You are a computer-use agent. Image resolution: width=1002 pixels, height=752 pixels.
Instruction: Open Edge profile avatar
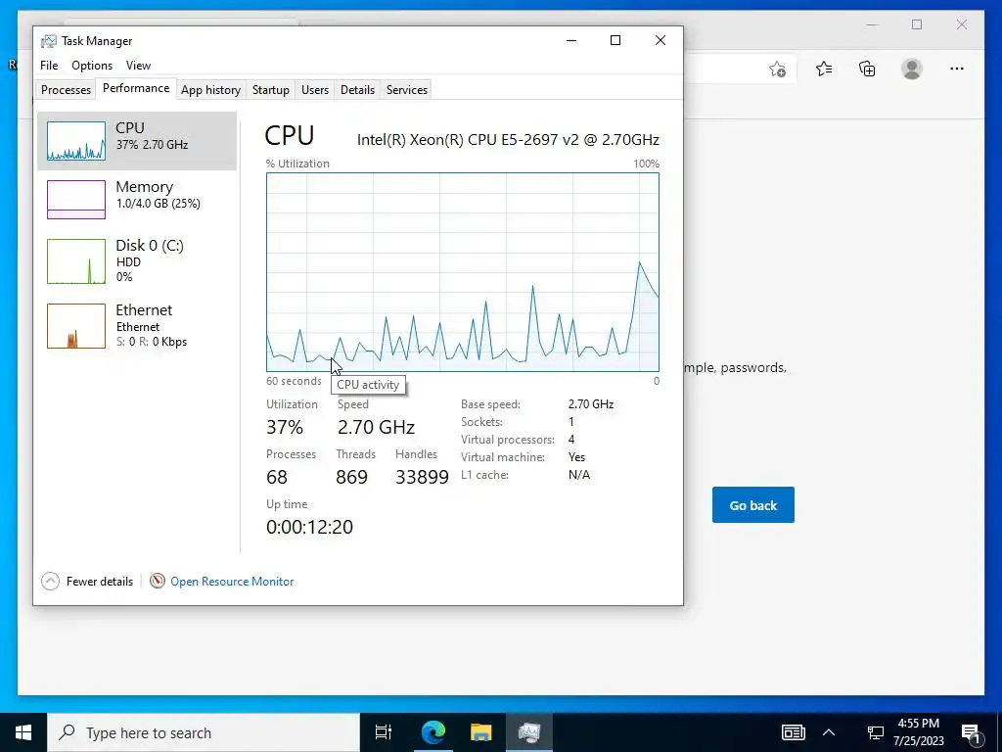click(912, 69)
